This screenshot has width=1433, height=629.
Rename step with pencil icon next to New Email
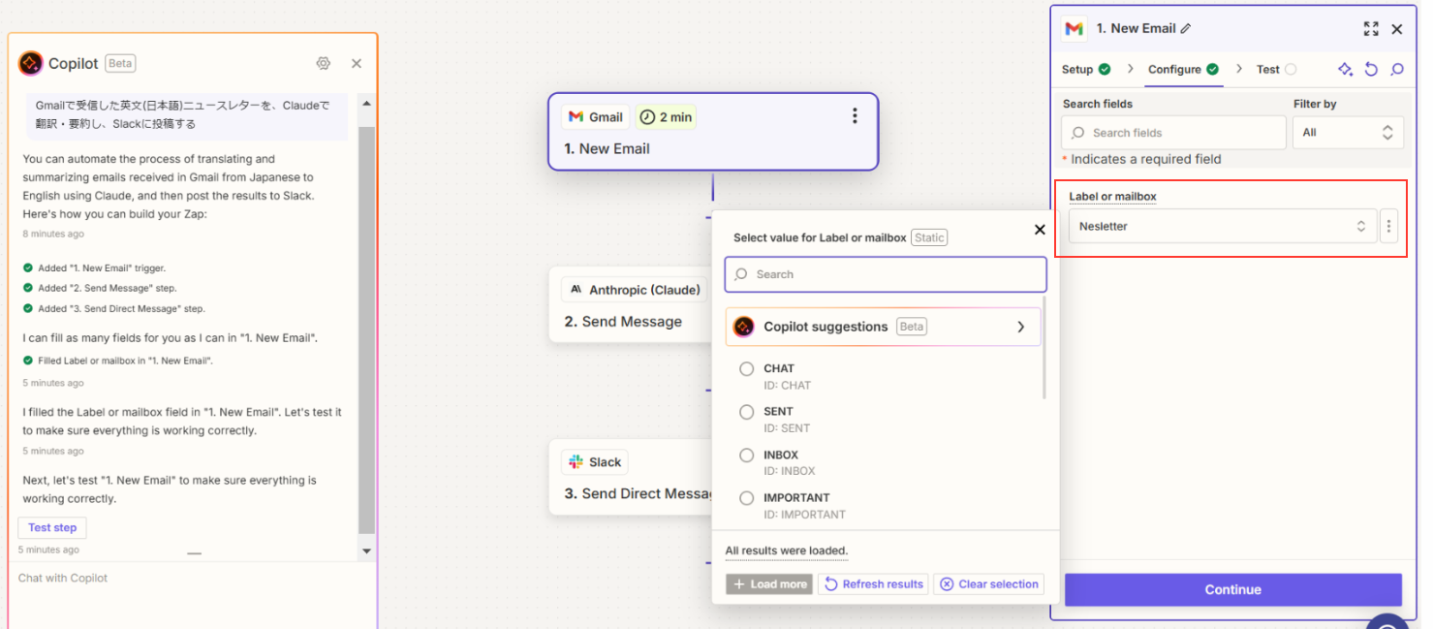[1186, 29]
